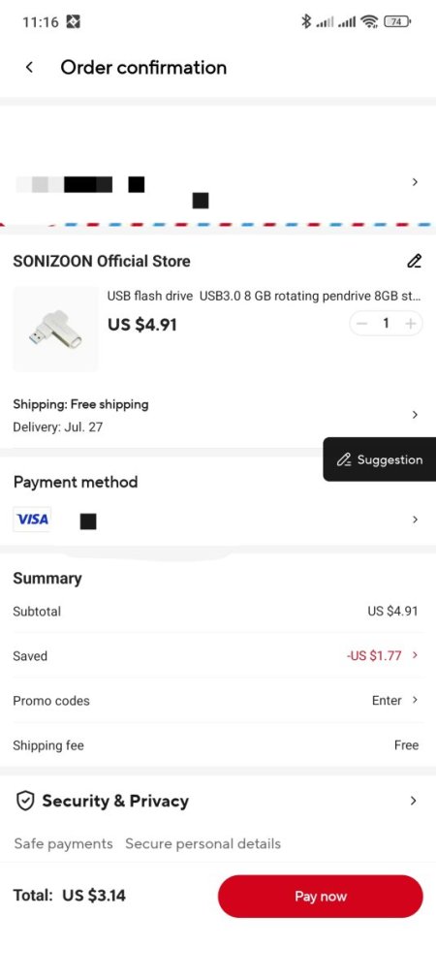
Task: Open shipping address details chevron
Action: tap(415, 182)
